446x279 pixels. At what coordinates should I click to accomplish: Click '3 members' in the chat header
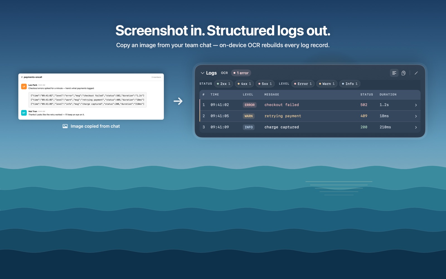pyautogui.click(x=156, y=77)
